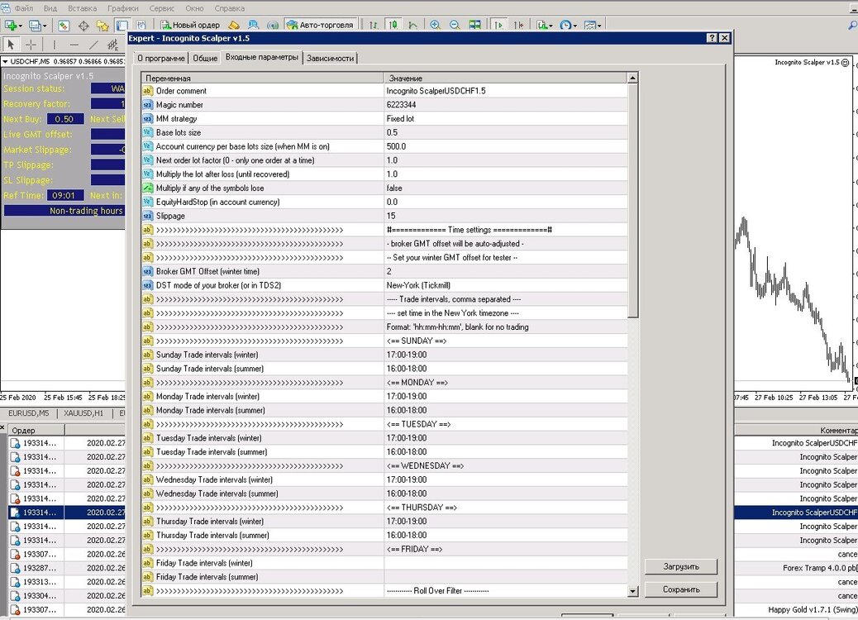
Task: Open MM strategy 'Fixed lot' value list
Action: pos(506,119)
